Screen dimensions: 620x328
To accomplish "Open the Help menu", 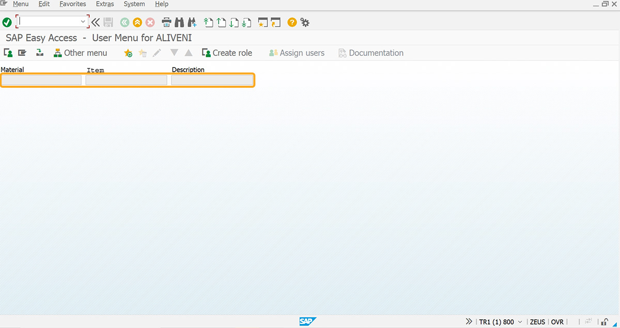I will coord(162,4).
